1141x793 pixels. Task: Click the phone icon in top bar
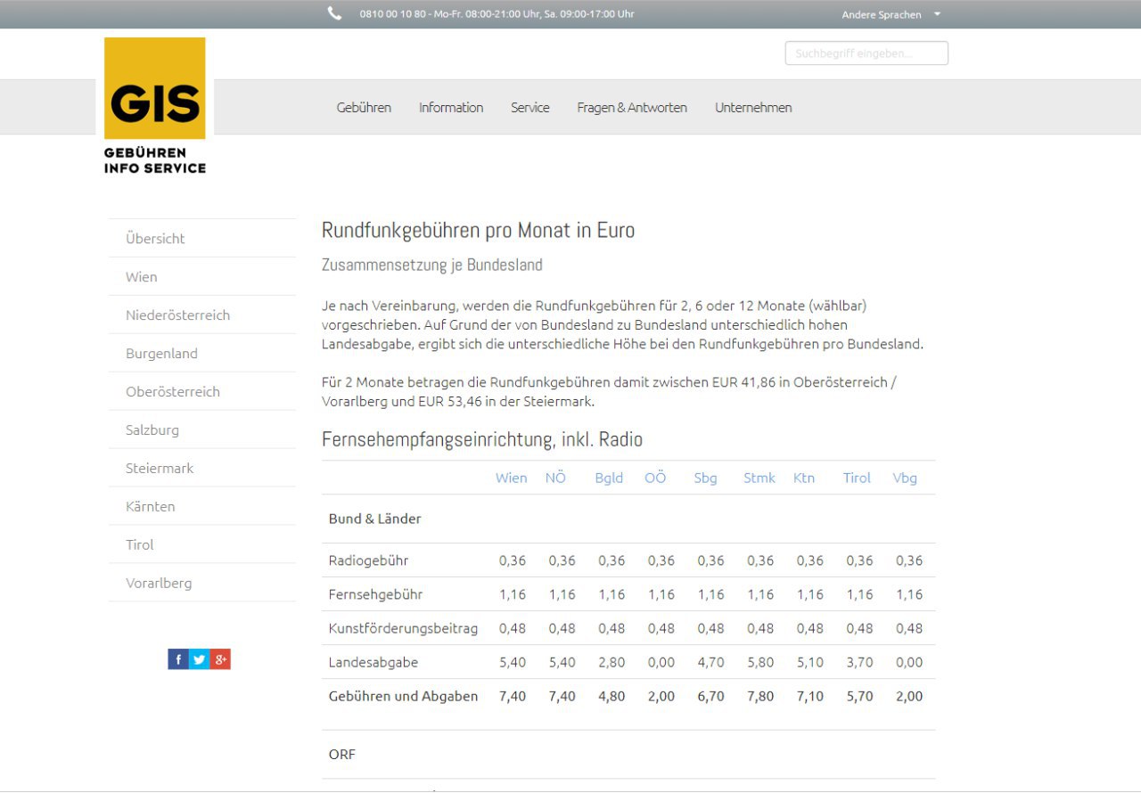click(334, 13)
